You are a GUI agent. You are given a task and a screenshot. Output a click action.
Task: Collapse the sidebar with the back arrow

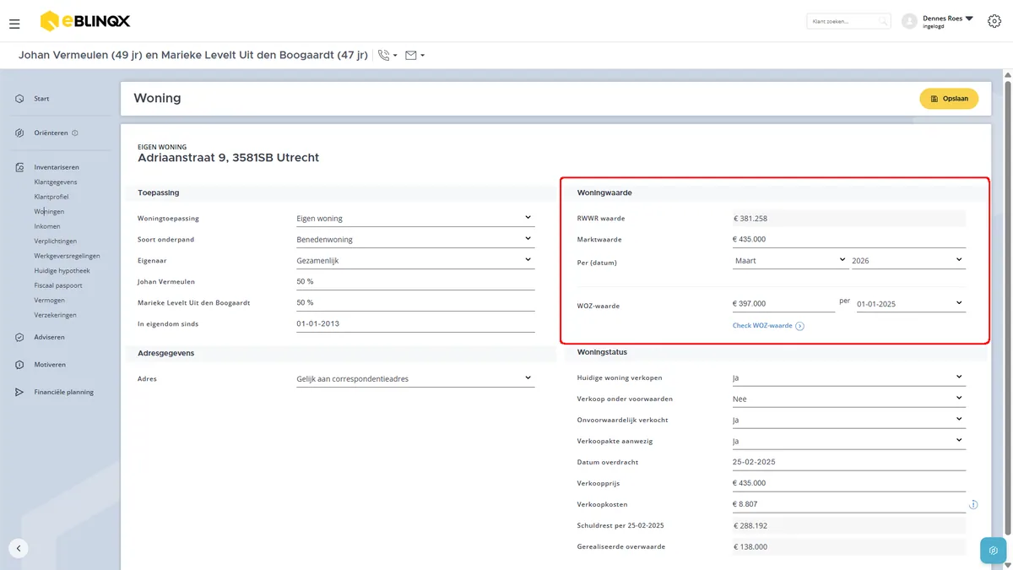(x=19, y=548)
